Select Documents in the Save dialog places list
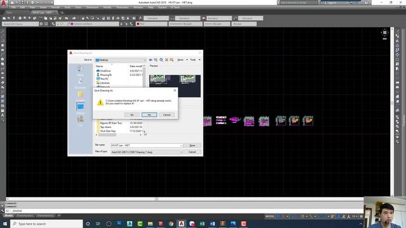The height and width of the screenshot is (228, 406). (x=80, y=83)
